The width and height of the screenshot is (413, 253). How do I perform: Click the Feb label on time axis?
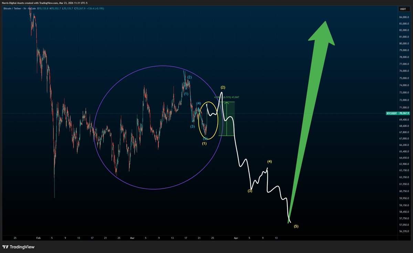38,238
